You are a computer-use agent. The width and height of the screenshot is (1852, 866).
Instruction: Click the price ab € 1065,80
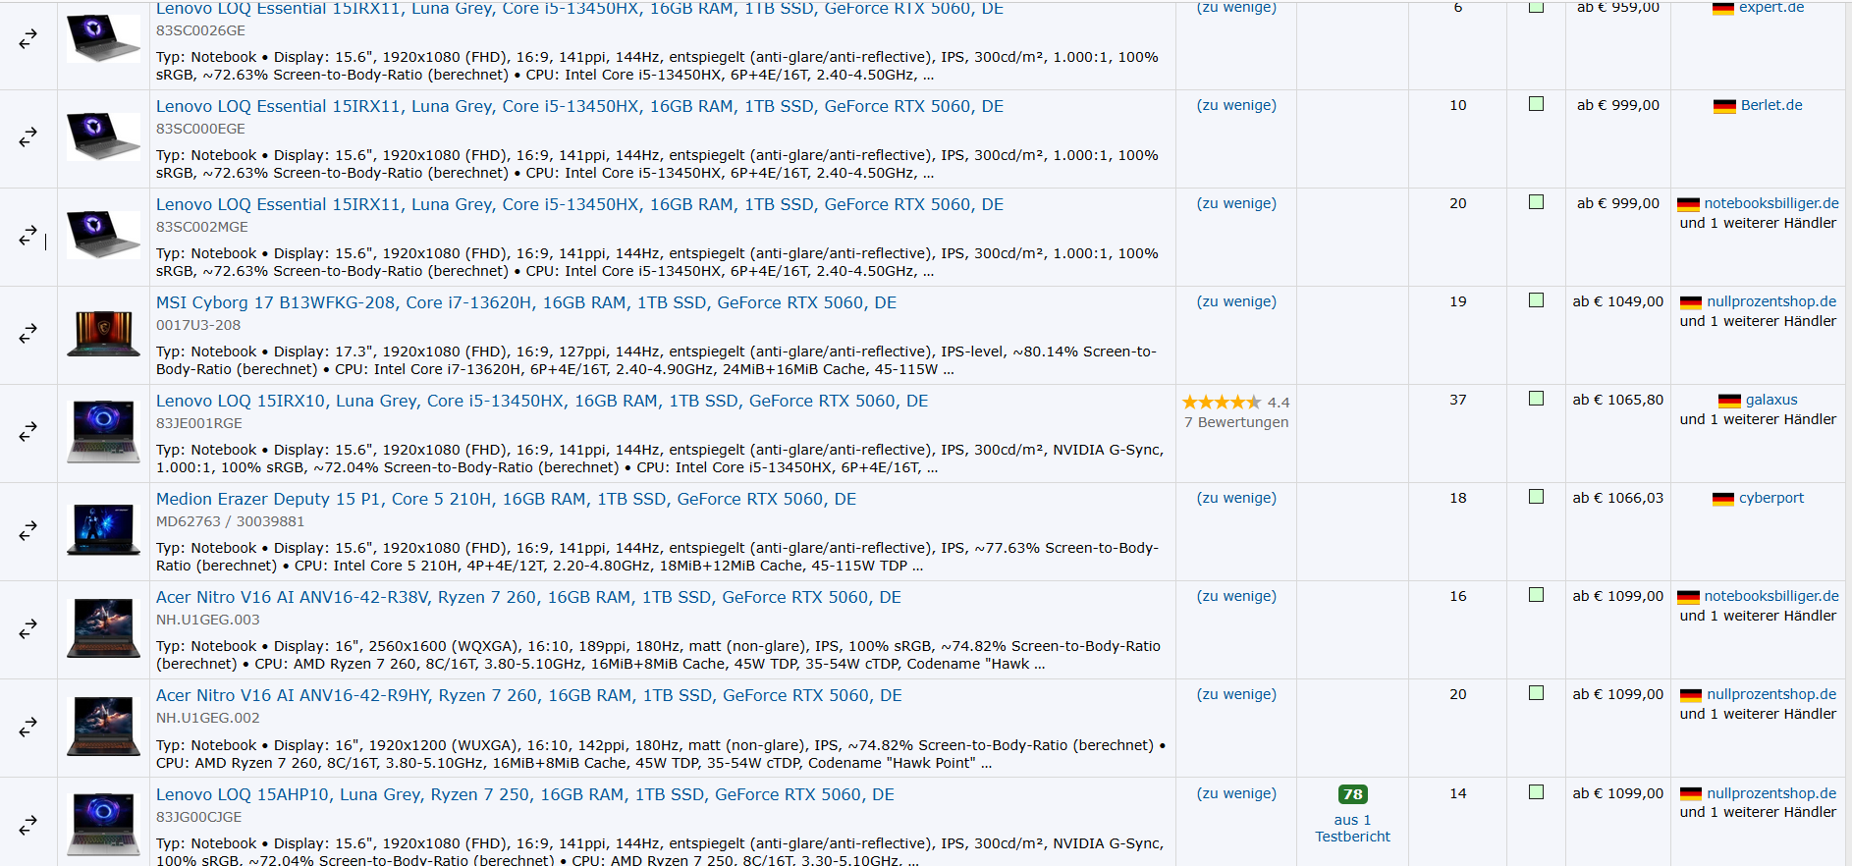click(x=1618, y=400)
